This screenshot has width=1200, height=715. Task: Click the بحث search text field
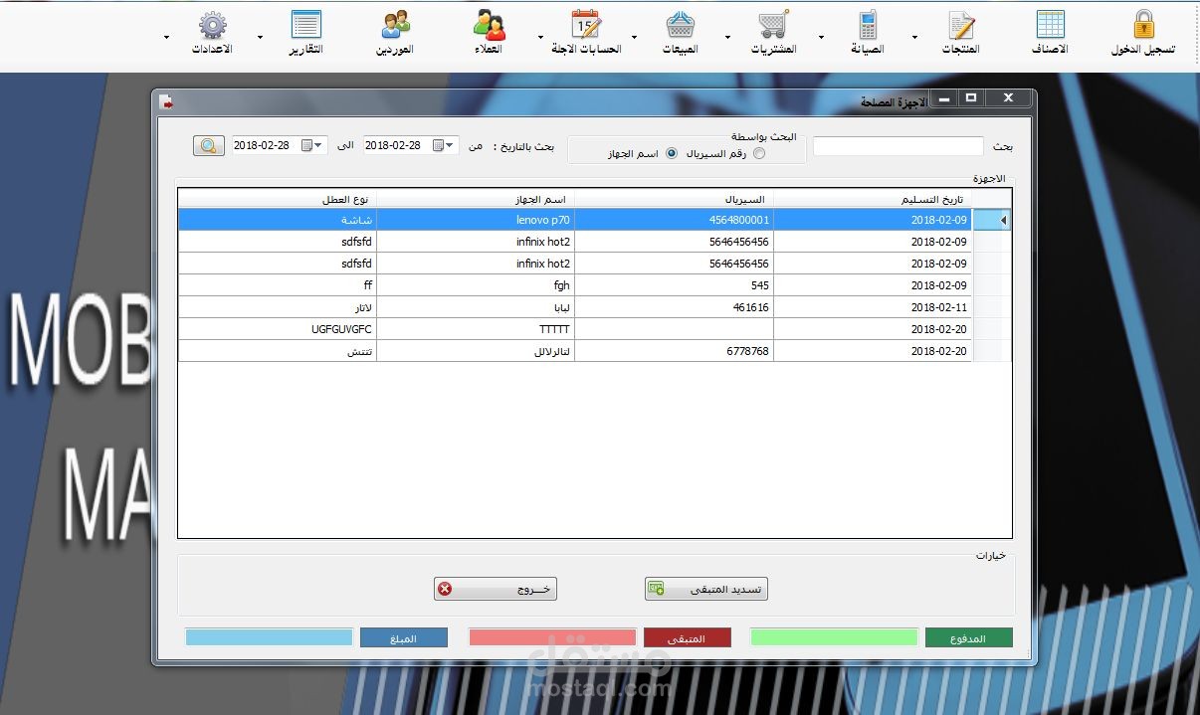click(899, 146)
